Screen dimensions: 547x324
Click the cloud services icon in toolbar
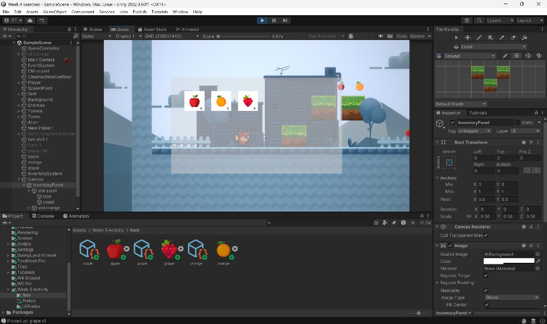(30, 21)
